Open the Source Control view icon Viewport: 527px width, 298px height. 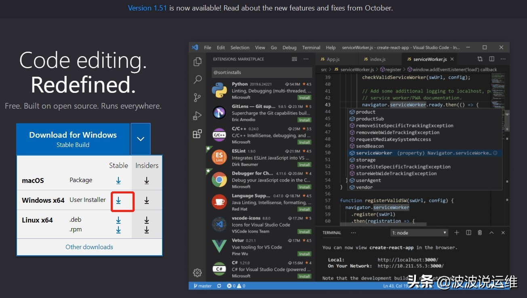197,97
